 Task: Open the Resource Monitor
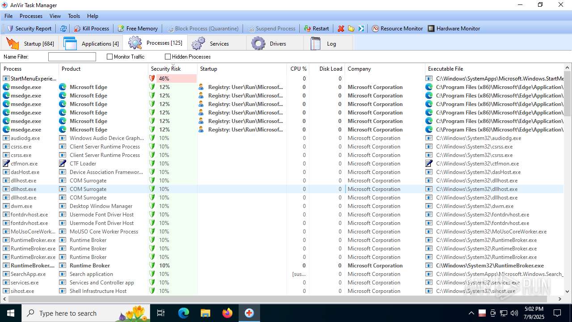pos(397,28)
